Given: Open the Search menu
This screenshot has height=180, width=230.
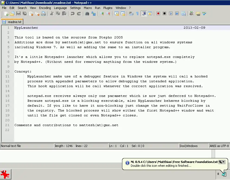Looking at the screenshot, I should coord(22,8).
